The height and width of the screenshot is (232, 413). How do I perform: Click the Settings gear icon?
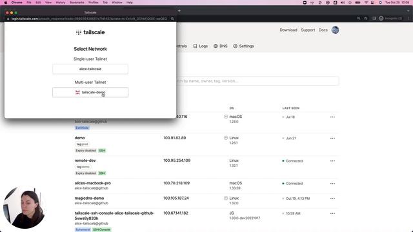(235, 46)
